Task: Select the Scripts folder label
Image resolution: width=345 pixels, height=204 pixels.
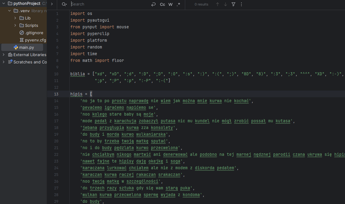Action: tap(31, 26)
